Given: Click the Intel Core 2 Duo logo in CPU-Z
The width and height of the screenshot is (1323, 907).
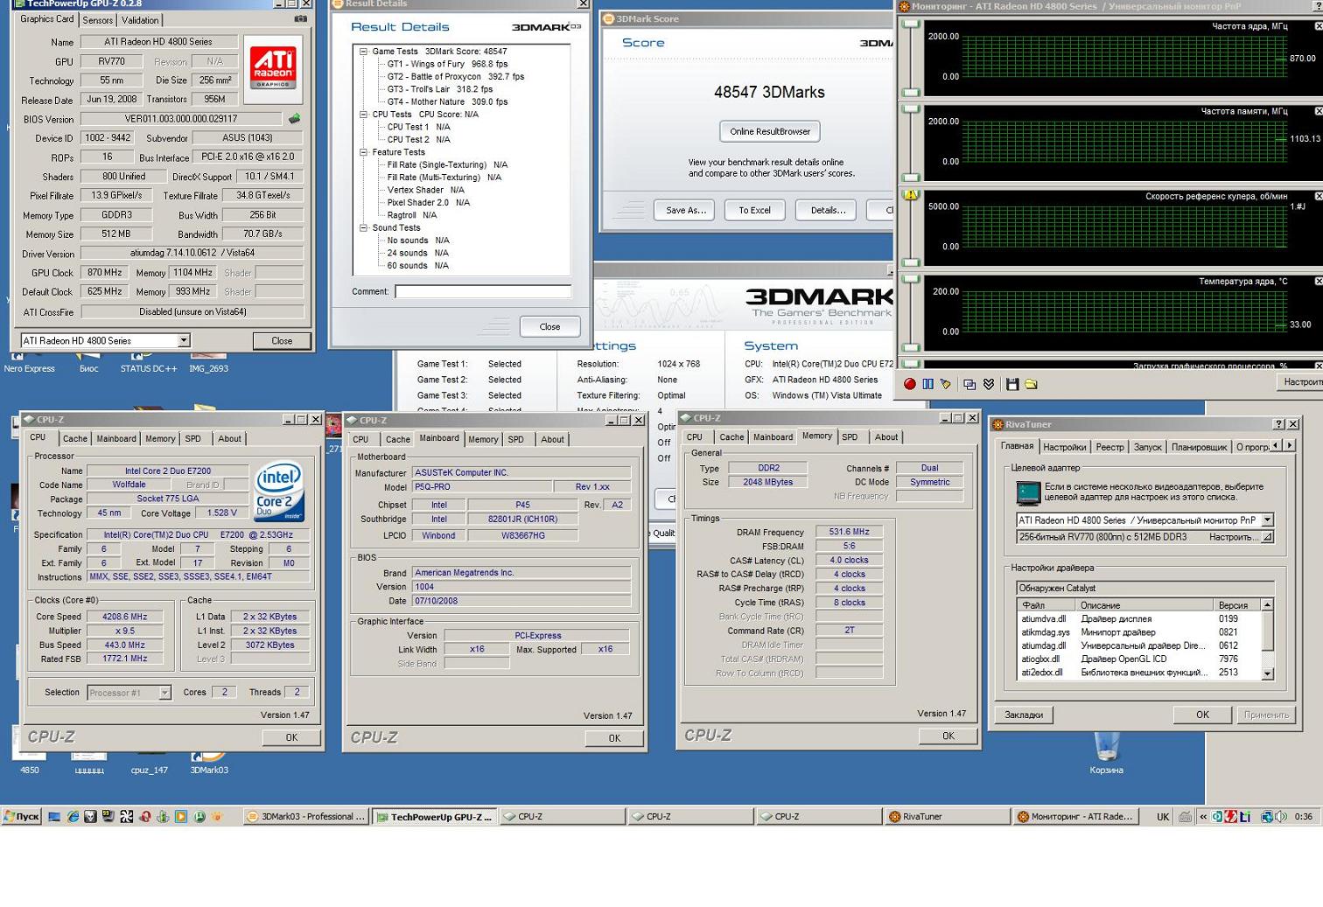Looking at the screenshot, I should [279, 493].
